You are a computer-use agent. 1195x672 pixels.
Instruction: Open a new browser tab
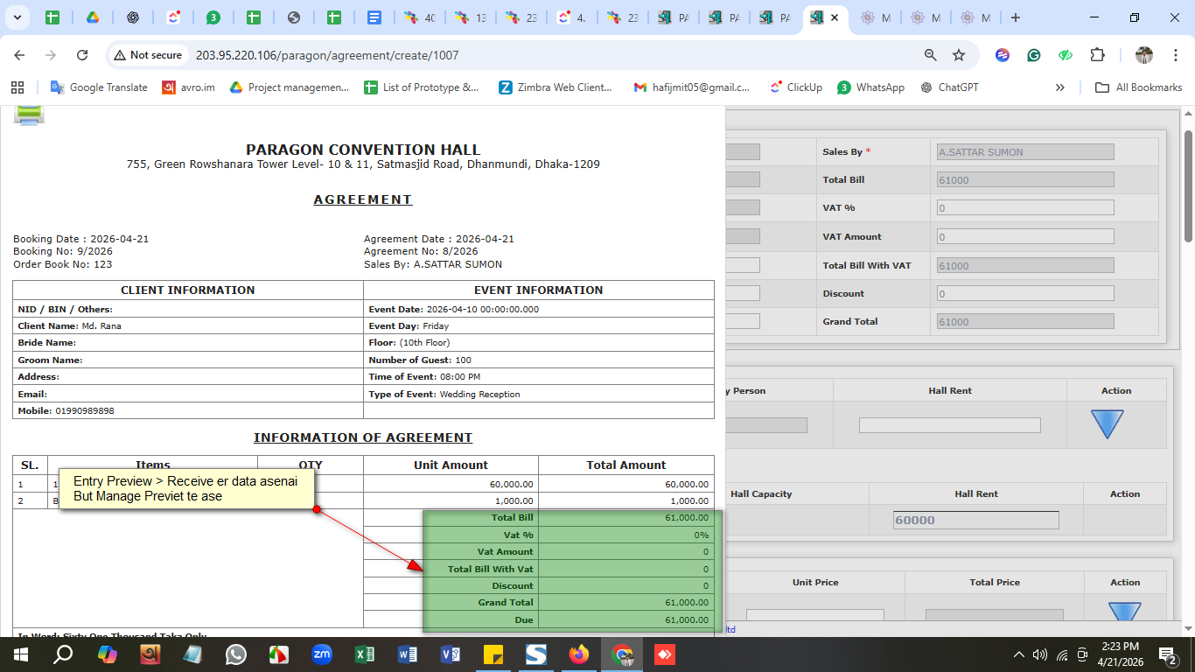point(1015,17)
